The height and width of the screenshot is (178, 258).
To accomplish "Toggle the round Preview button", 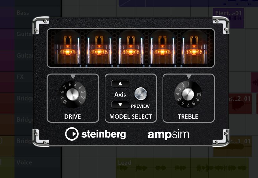I will pos(140,94).
